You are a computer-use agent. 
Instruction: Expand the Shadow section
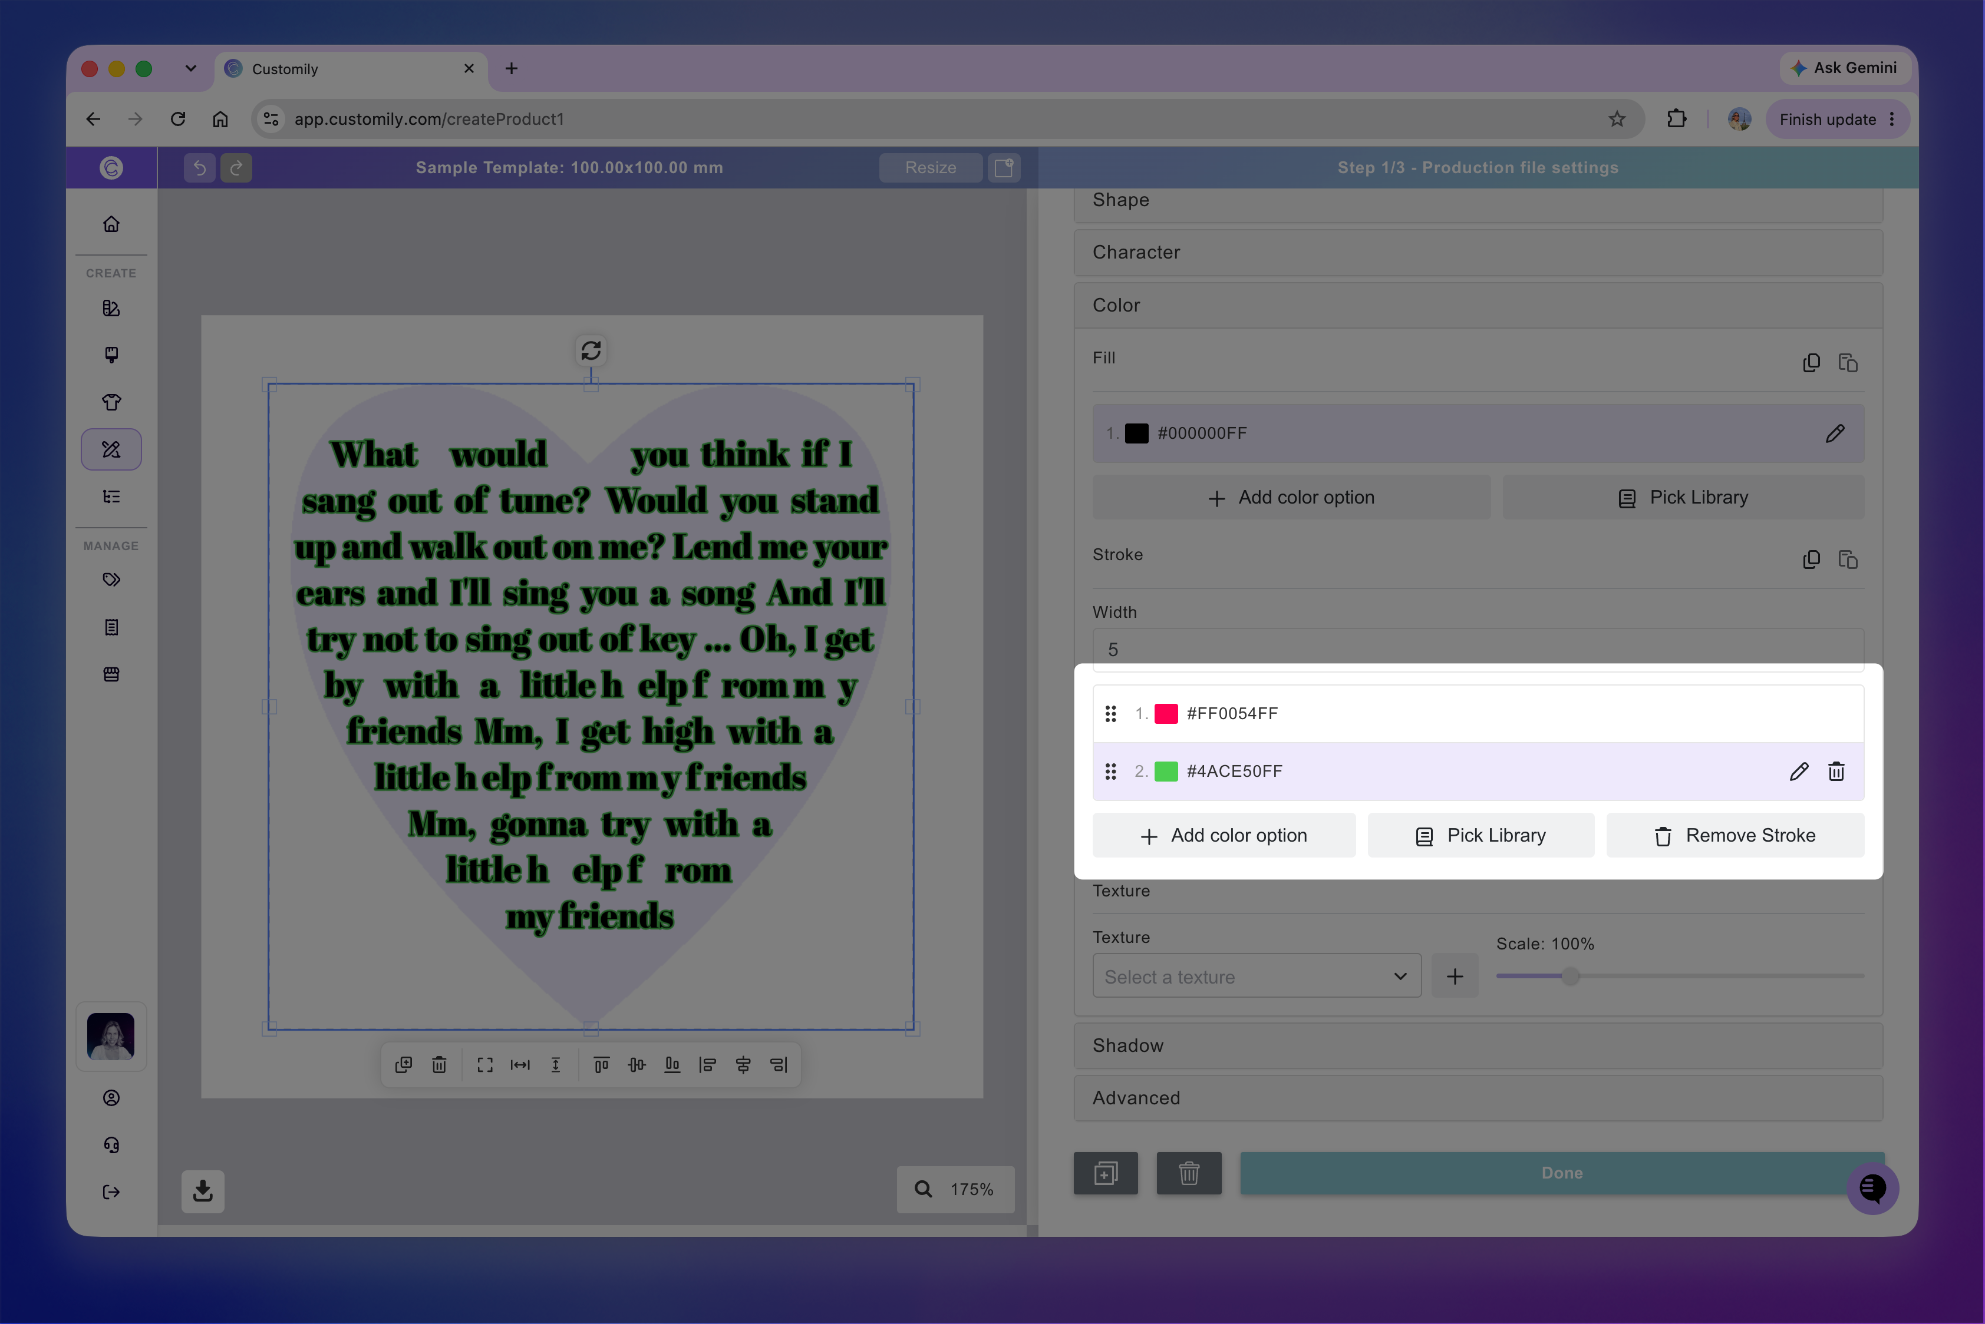[1478, 1045]
